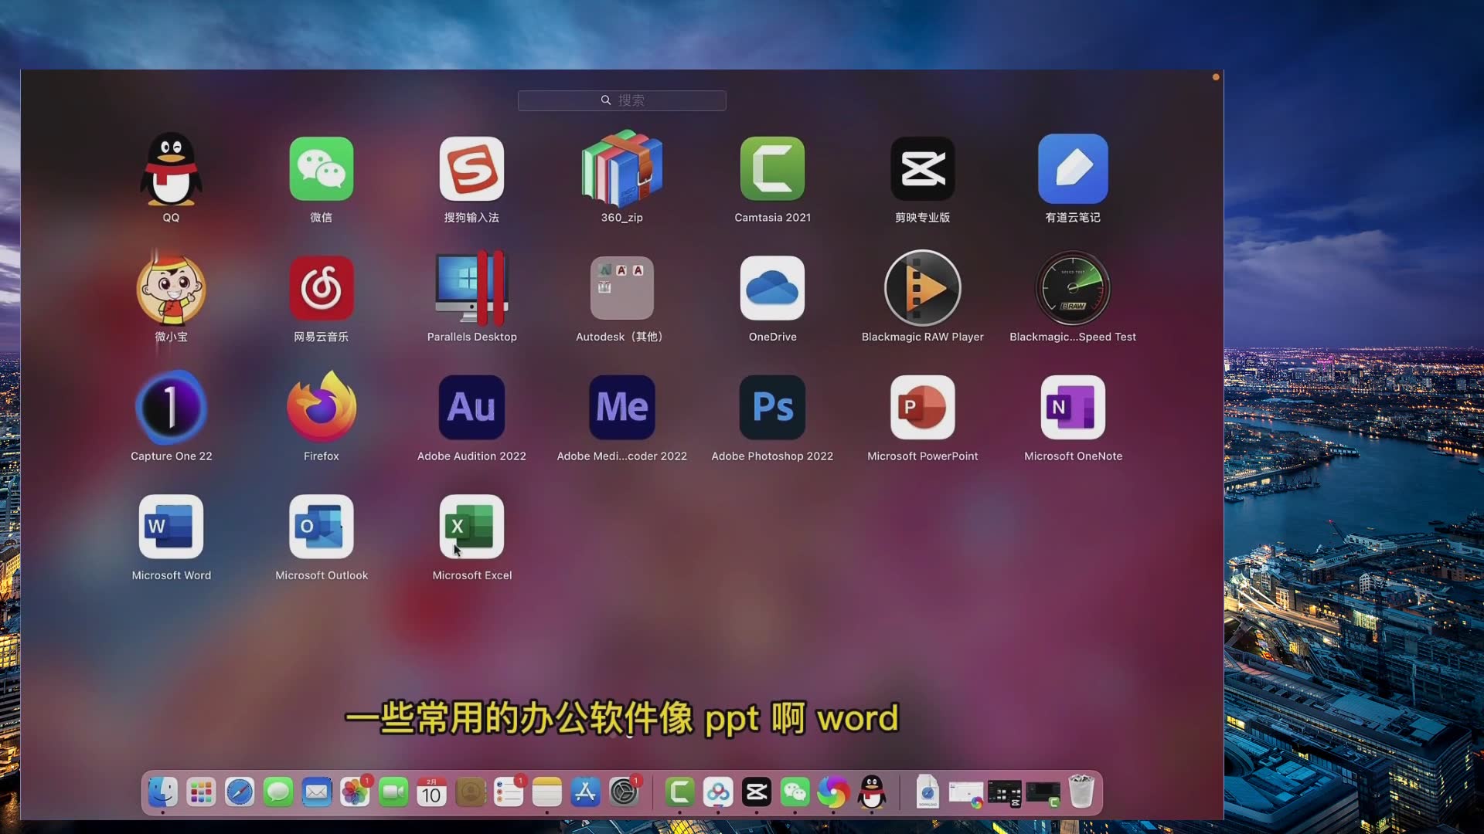This screenshot has height=834, width=1484.
Task: Switch to 剪映 in the Dock
Action: pos(756,792)
